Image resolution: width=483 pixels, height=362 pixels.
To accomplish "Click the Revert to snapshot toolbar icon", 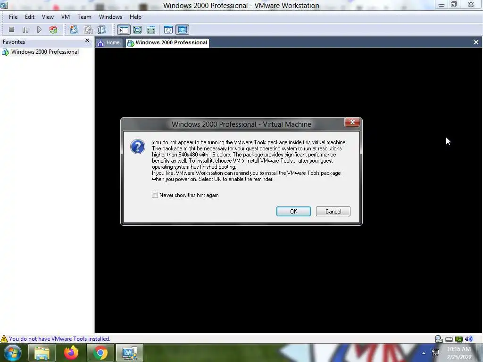I will pyautogui.click(x=88, y=30).
